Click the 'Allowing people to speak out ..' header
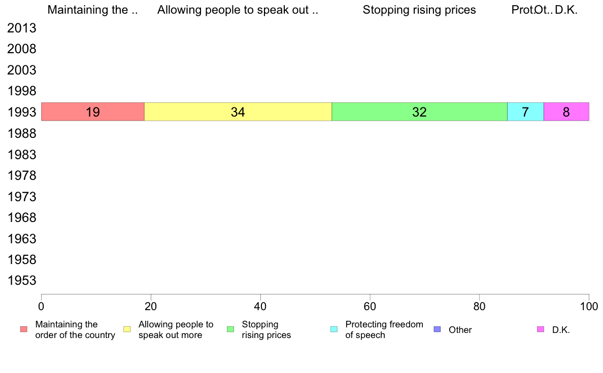Screen dimensions: 603x373 point(238,10)
